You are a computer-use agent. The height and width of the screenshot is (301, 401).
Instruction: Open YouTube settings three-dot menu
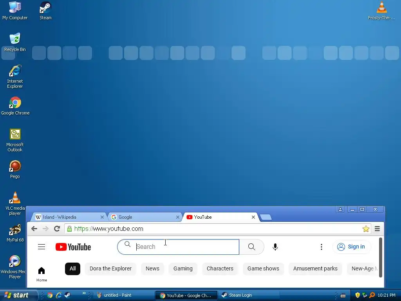322,247
